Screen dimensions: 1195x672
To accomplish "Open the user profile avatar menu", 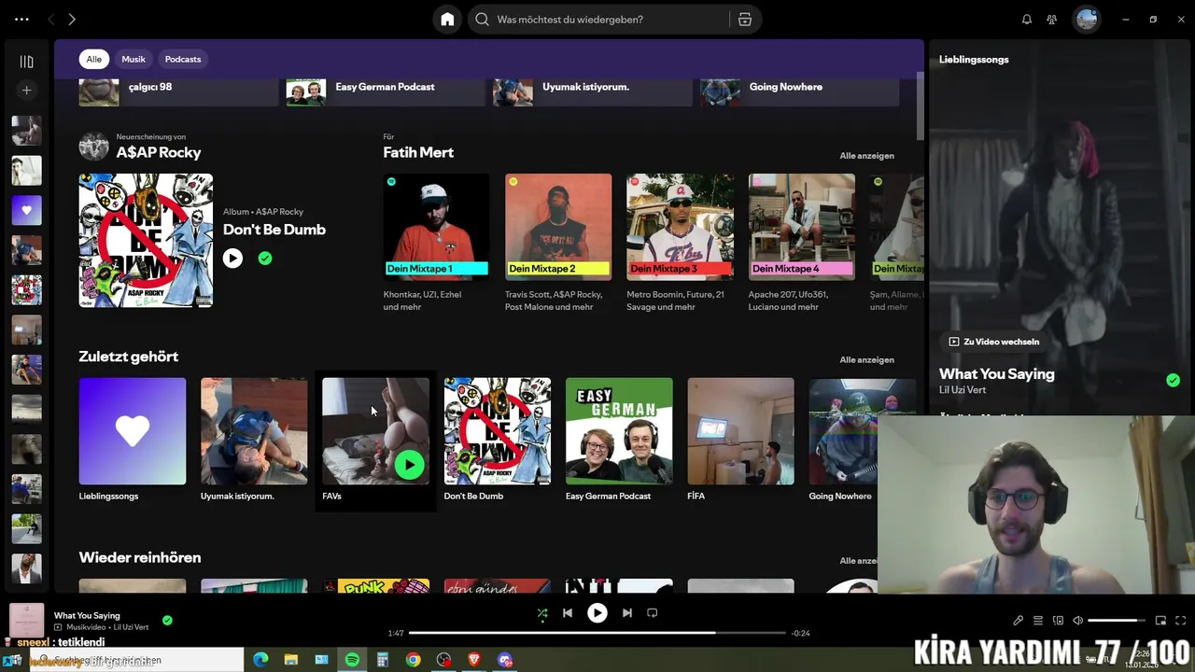I will pos(1086,19).
